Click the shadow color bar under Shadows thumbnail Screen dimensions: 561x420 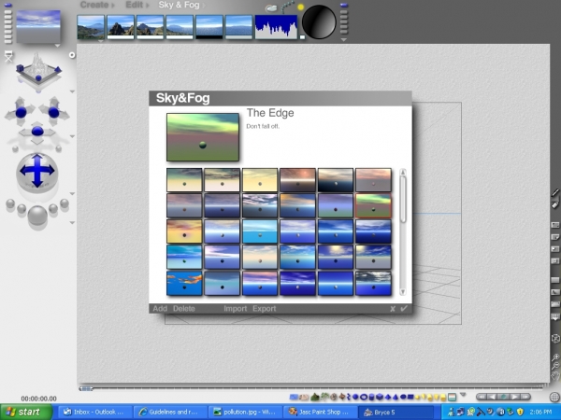click(x=121, y=37)
